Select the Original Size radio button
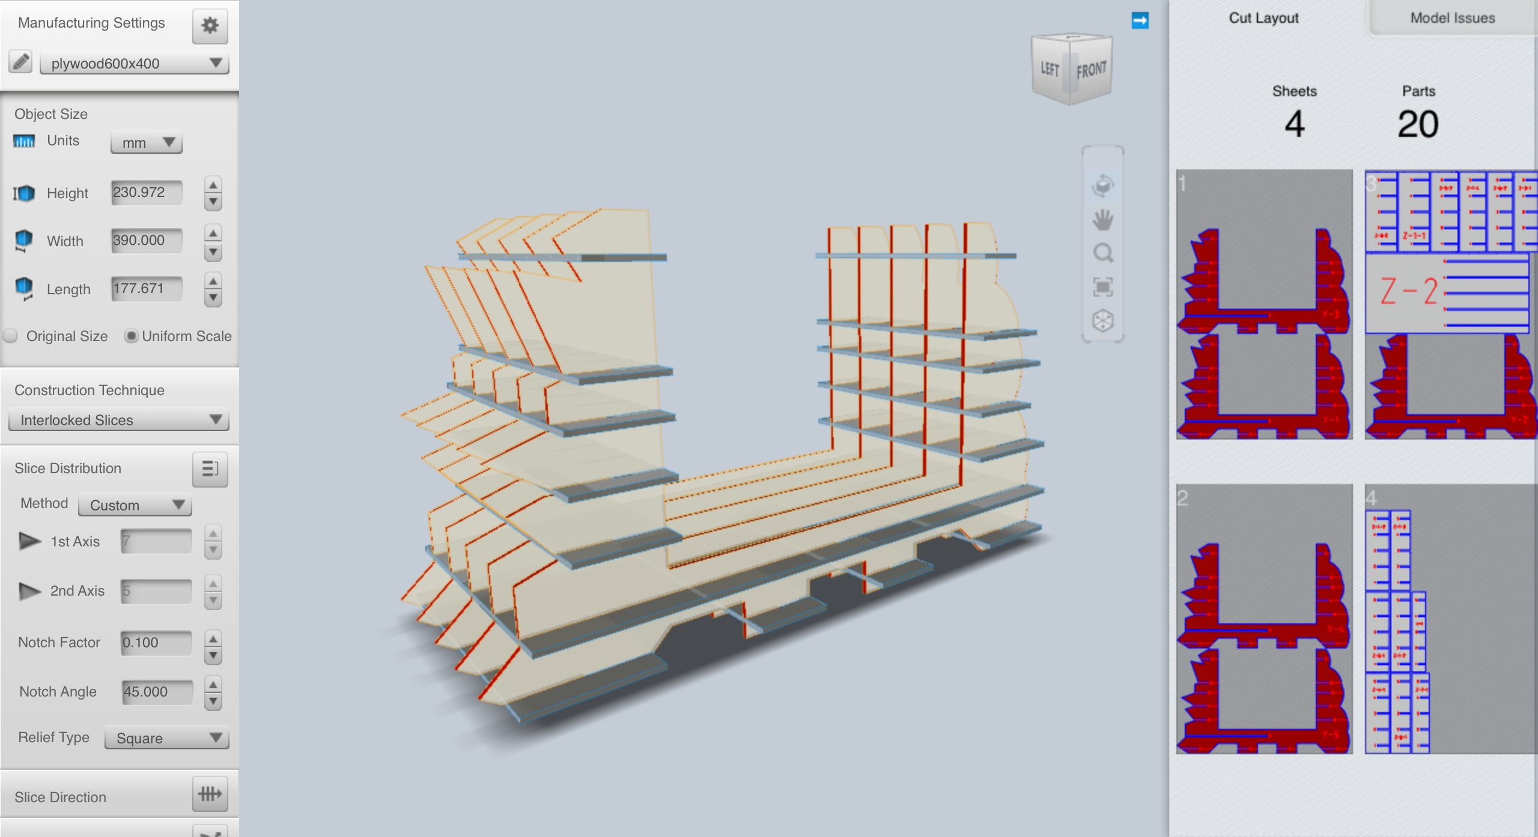Image resolution: width=1538 pixels, height=837 pixels. click(x=11, y=336)
